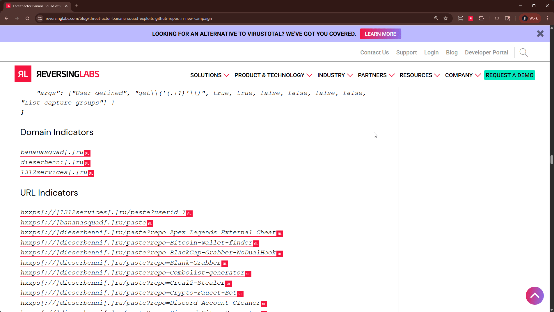Open the paste?userid=7 URL link
554x312 pixels.
click(103, 212)
